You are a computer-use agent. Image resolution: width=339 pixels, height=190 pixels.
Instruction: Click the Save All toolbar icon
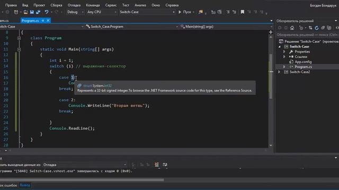pyautogui.click(x=38, y=12)
